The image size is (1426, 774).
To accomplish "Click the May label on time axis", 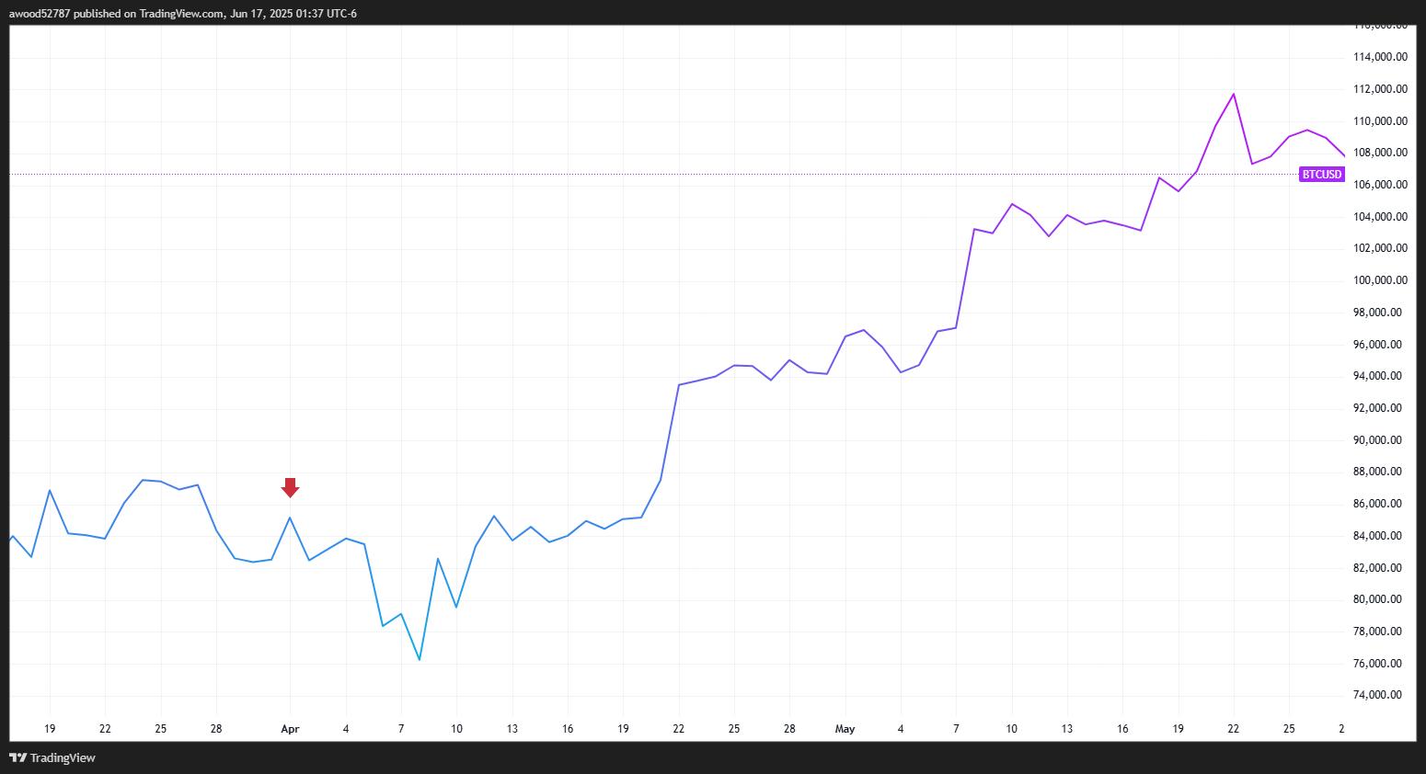I will coord(845,729).
